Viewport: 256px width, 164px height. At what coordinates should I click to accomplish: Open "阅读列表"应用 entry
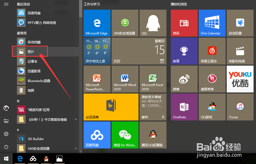click(47, 110)
